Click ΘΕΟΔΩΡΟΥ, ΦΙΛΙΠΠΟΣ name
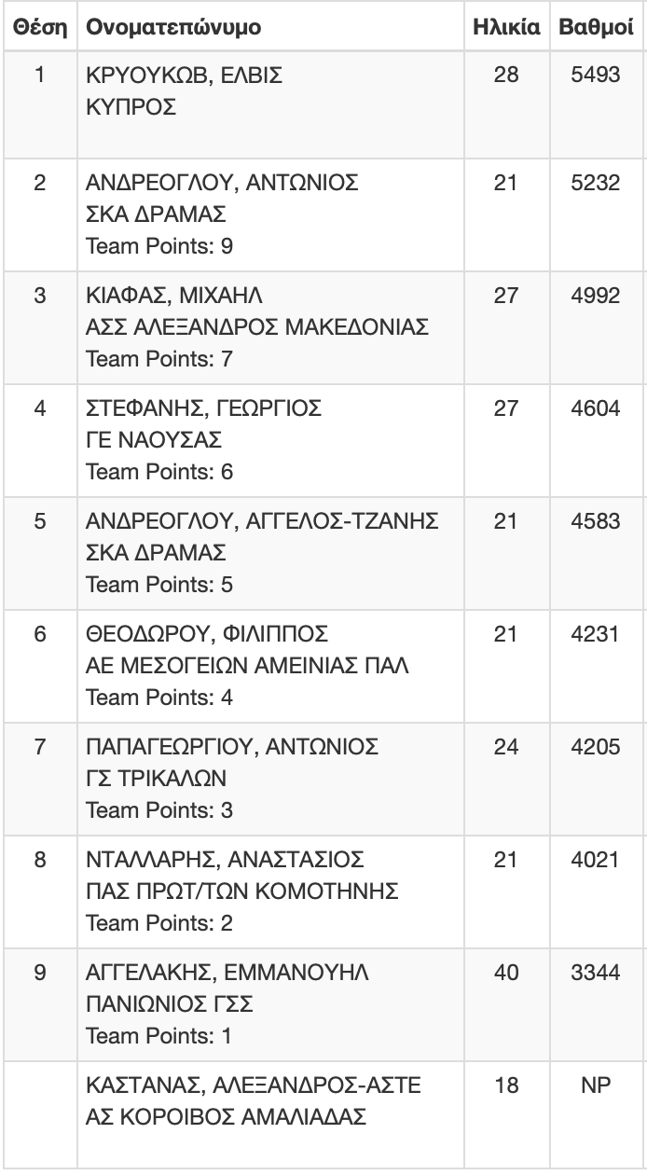This screenshot has width=647, height=1175. [207, 634]
